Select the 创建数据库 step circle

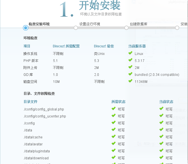pos(126,28)
